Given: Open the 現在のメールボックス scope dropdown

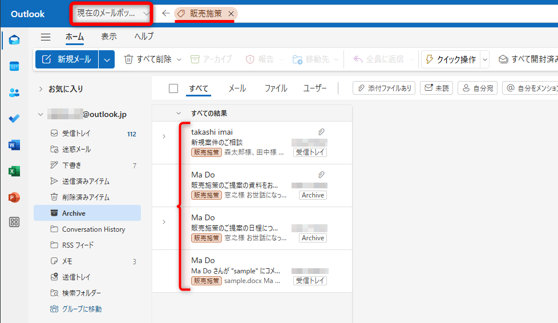Looking at the screenshot, I should (111, 14).
